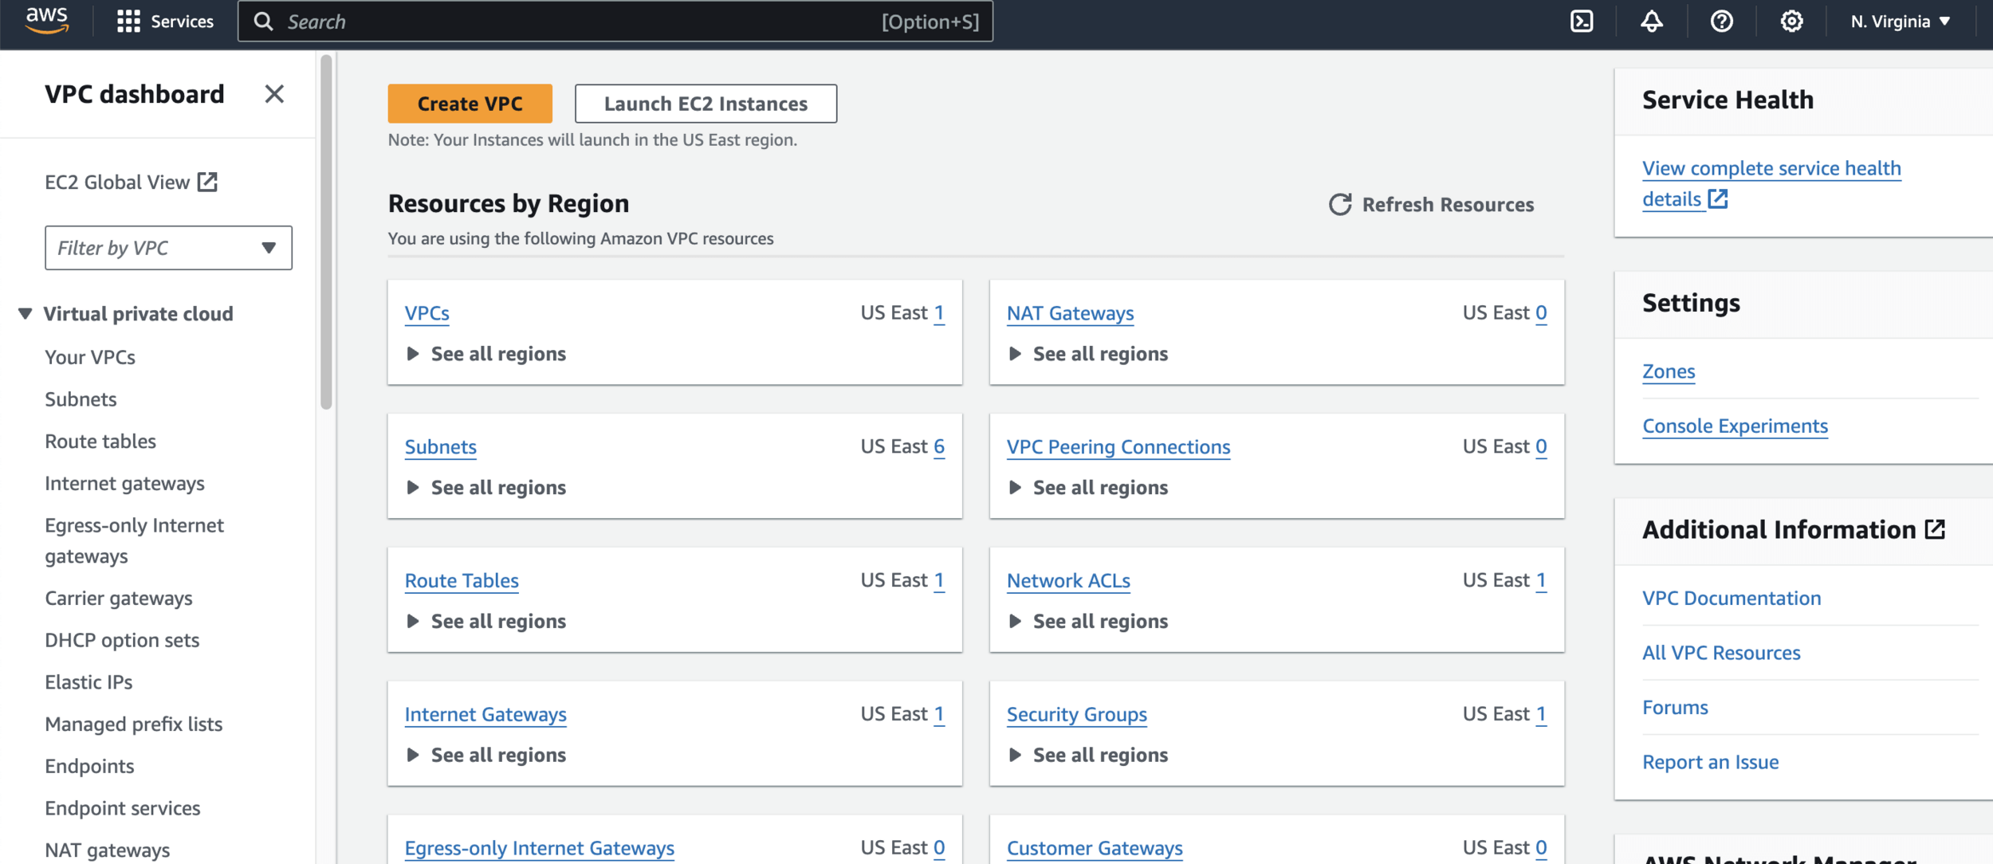Screen dimensions: 1993x864
Task: Open the help question mark icon
Action: point(1721,22)
